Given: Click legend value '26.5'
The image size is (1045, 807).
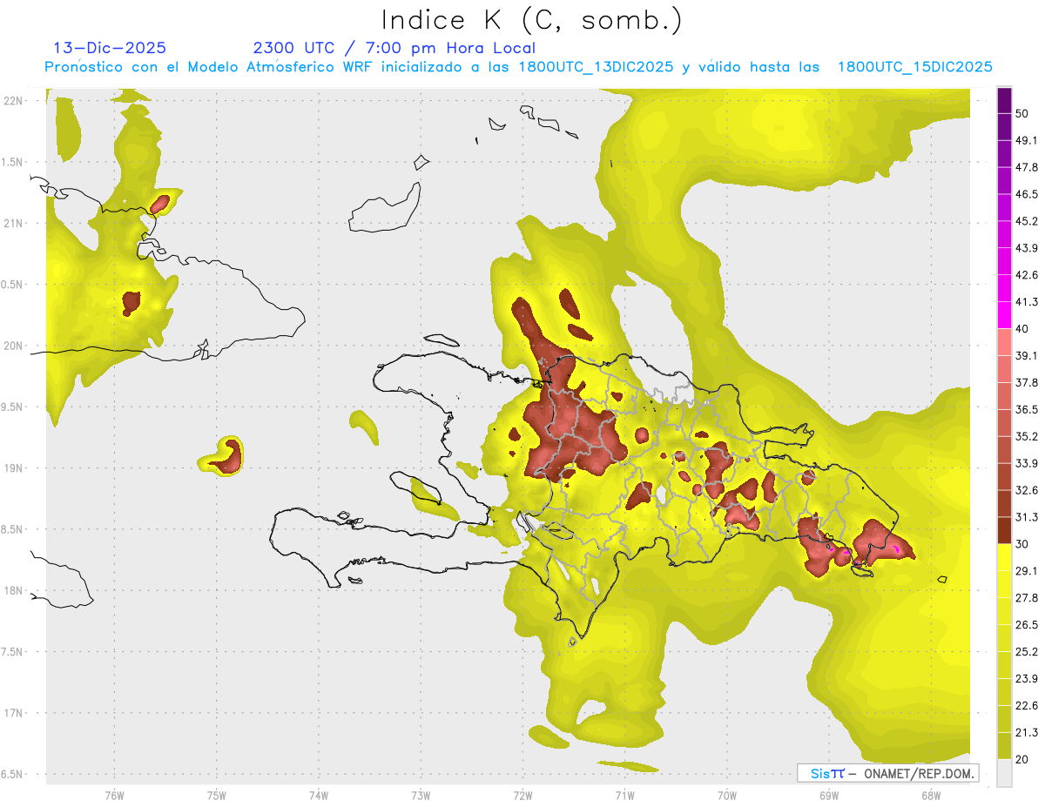Looking at the screenshot, I should [1026, 625].
